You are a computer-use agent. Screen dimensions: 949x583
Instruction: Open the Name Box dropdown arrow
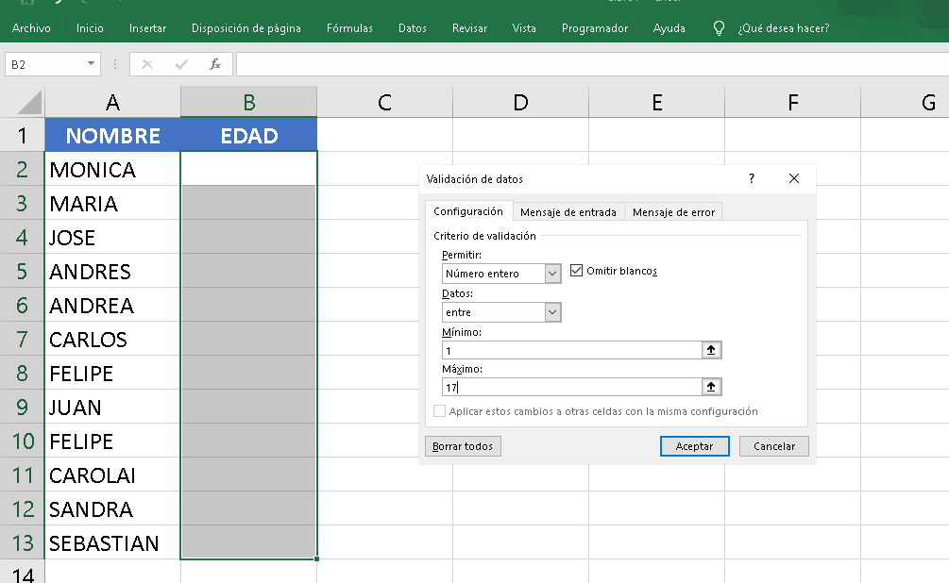point(90,64)
